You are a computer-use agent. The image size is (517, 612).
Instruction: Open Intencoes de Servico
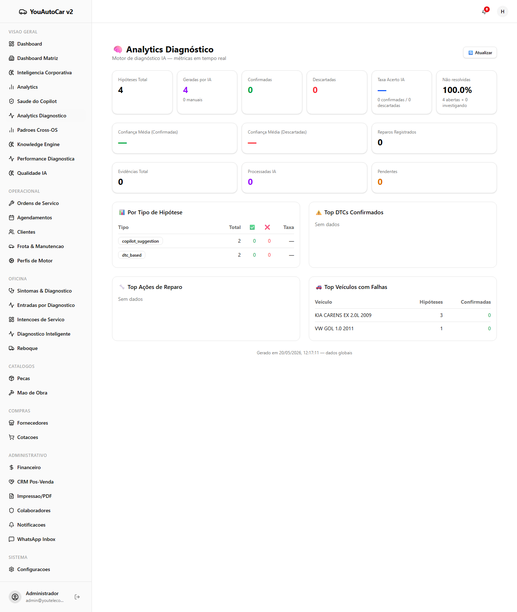coord(46,319)
